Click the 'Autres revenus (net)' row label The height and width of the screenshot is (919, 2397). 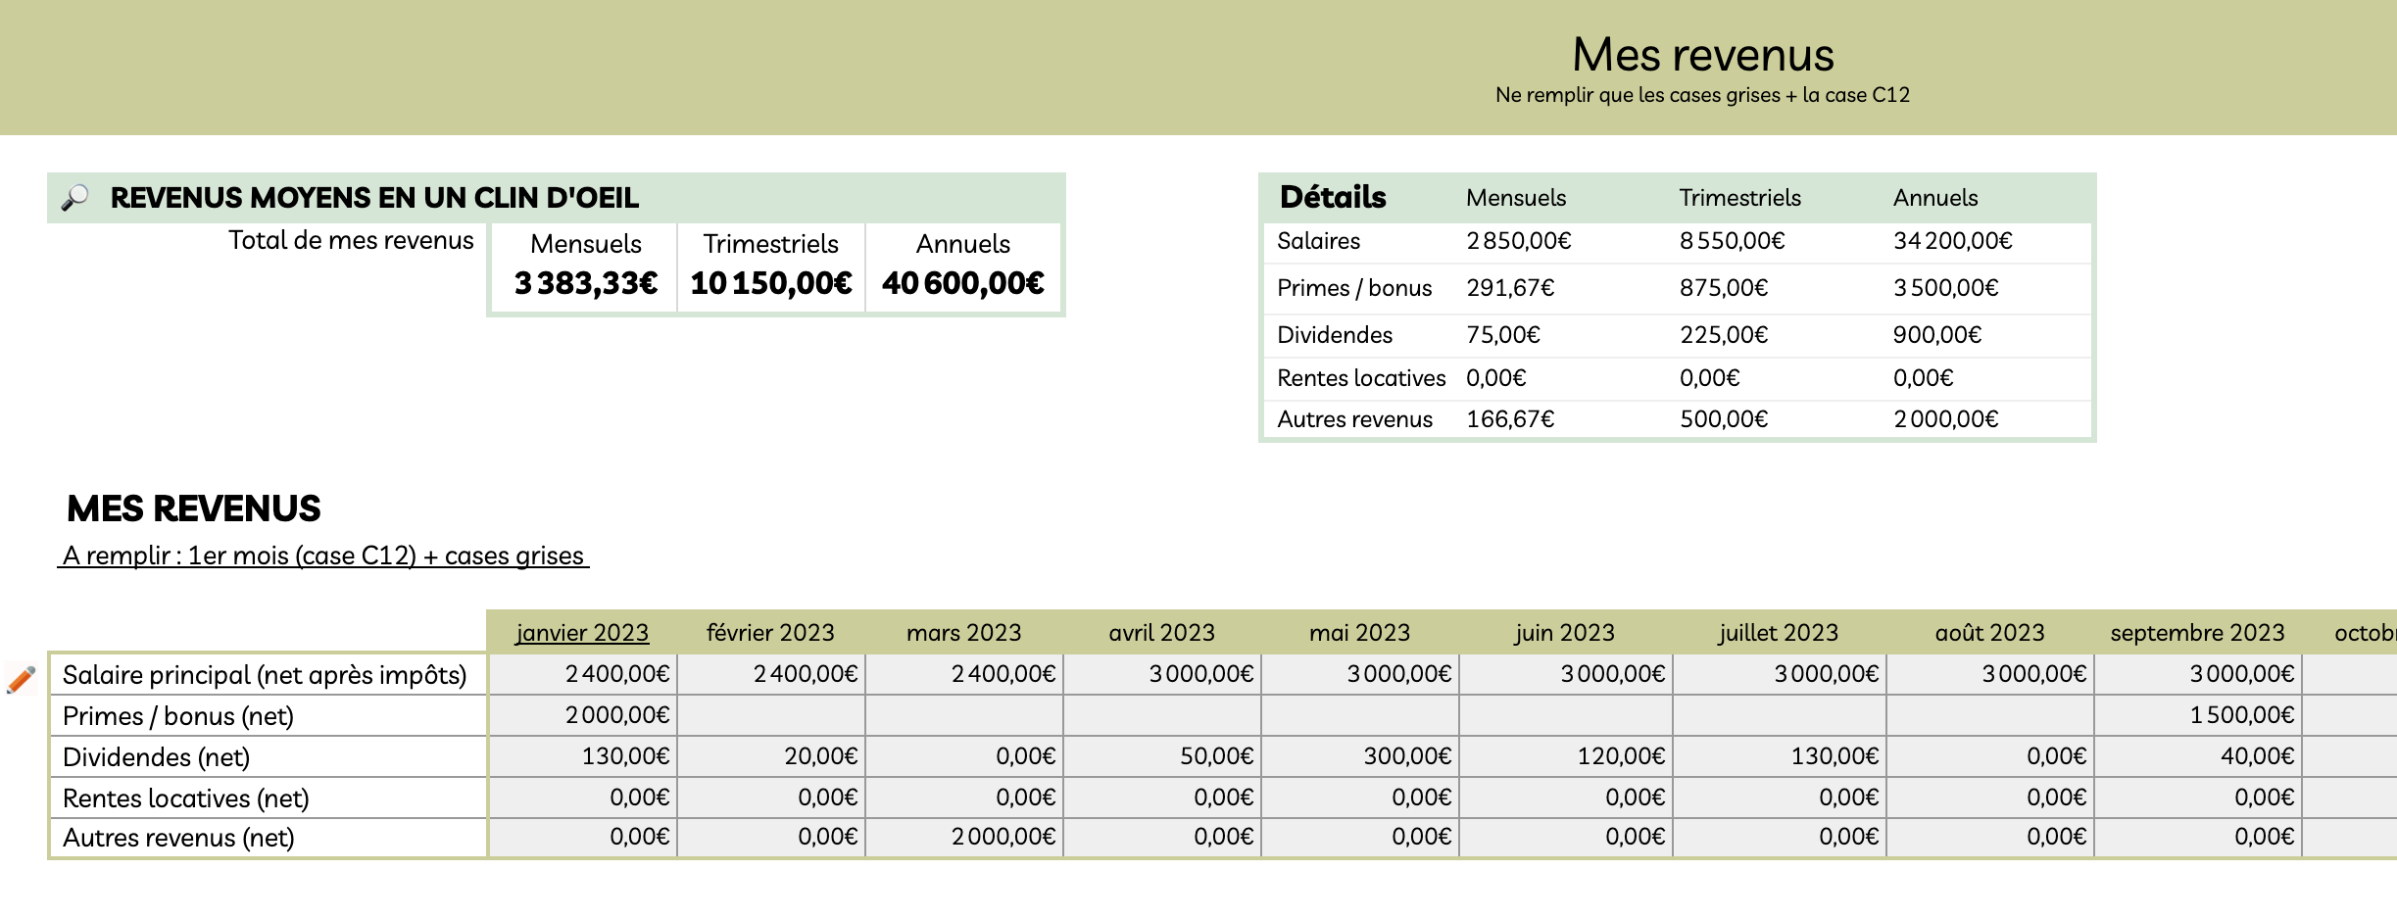click(x=178, y=838)
